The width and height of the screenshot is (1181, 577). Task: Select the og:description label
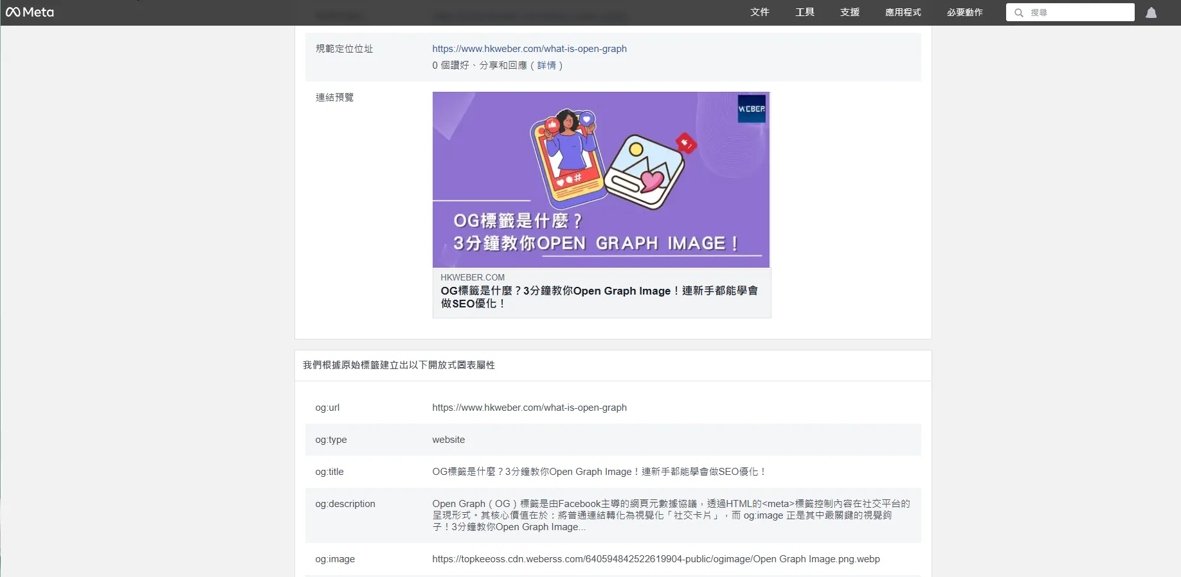pyautogui.click(x=345, y=504)
